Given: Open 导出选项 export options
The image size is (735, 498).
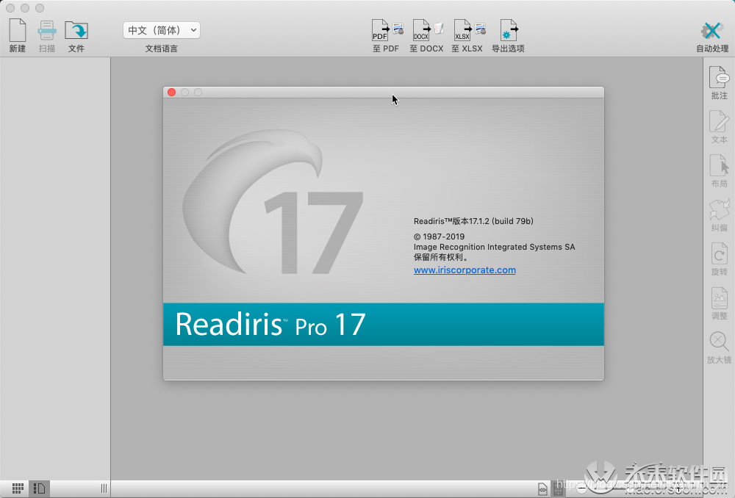Looking at the screenshot, I should click(x=508, y=36).
